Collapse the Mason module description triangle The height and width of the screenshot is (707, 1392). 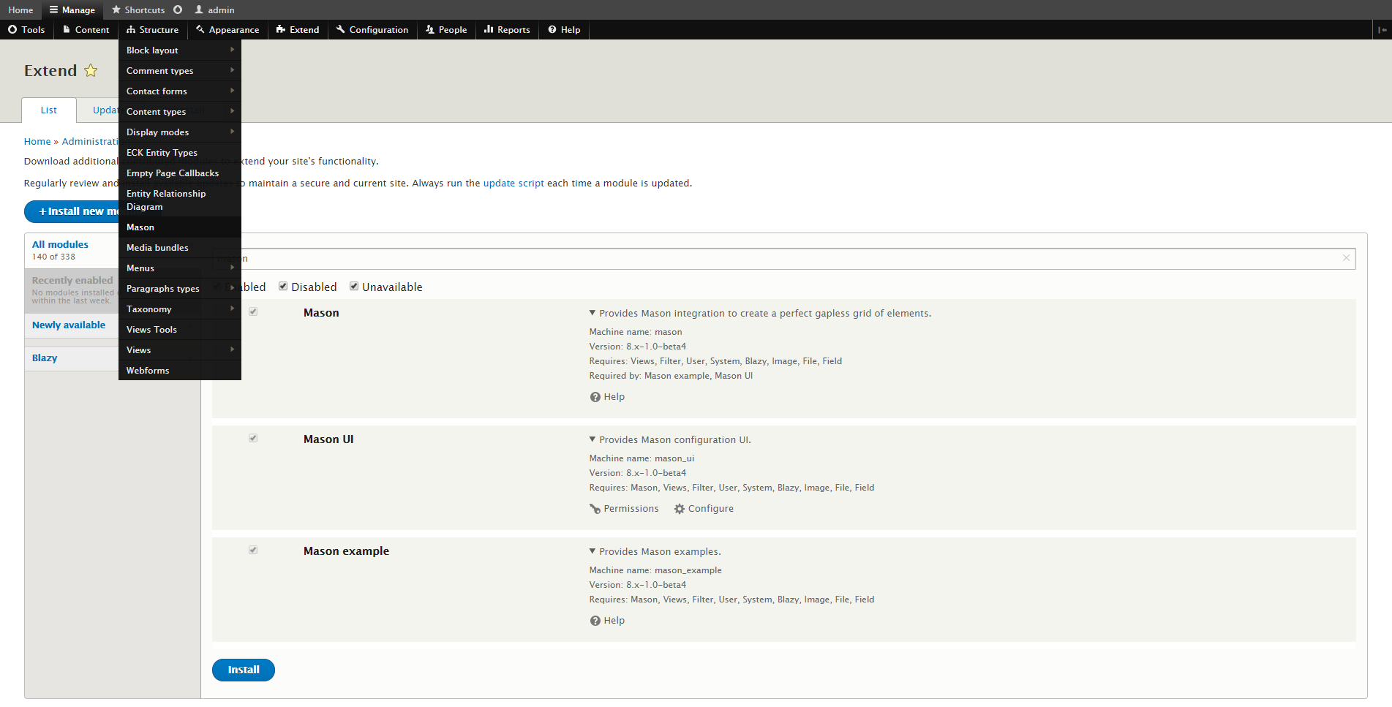coord(592,313)
